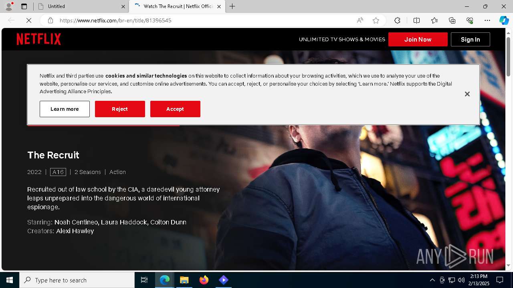This screenshot has width=513, height=288.
Task: Open the browser profile icon
Action: tap(9, 6)
